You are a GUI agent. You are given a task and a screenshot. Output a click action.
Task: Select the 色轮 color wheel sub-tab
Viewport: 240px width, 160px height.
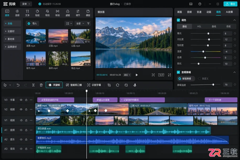tap(228, 26)
